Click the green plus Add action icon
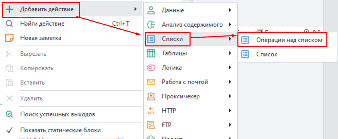Screen dimensions: 338x139 tap(9, 9)
